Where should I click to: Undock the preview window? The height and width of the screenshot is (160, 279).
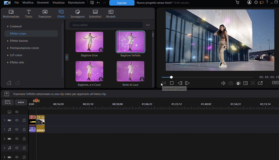pyautogui.click(x=260, y=83)
